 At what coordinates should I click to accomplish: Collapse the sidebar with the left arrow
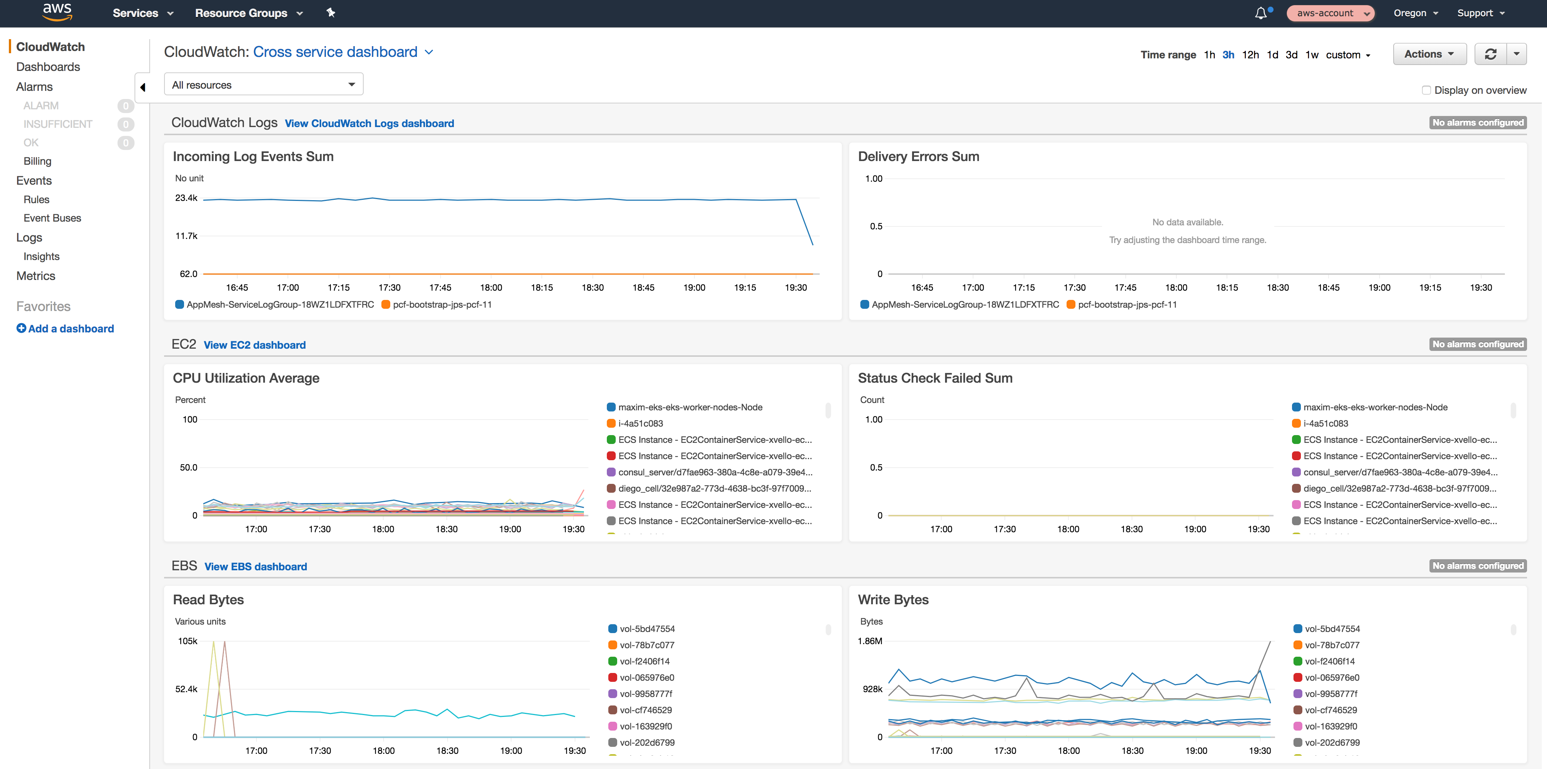pyautogui.click(x=143, y=87)
